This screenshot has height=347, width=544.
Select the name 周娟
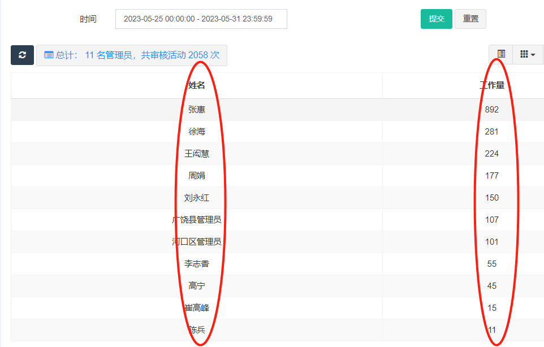197,176
